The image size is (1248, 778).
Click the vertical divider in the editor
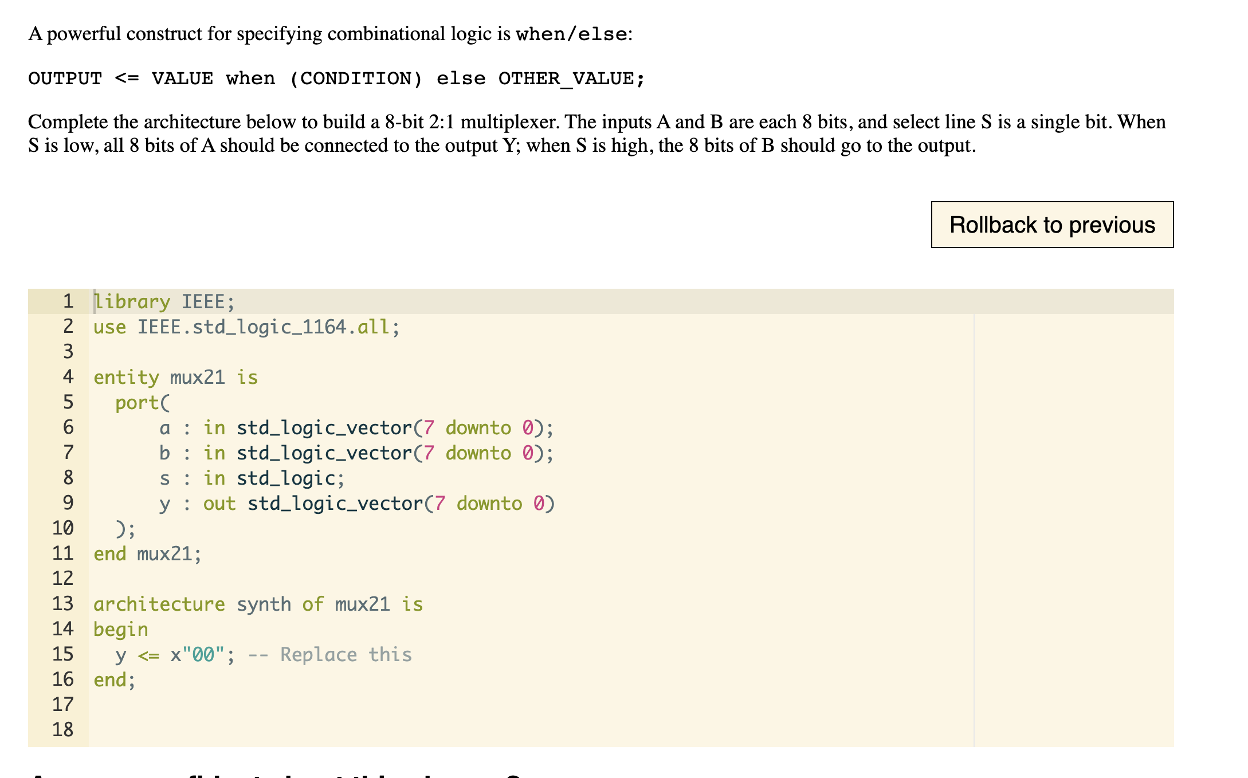pyautogui.click(x=974, y=516)
